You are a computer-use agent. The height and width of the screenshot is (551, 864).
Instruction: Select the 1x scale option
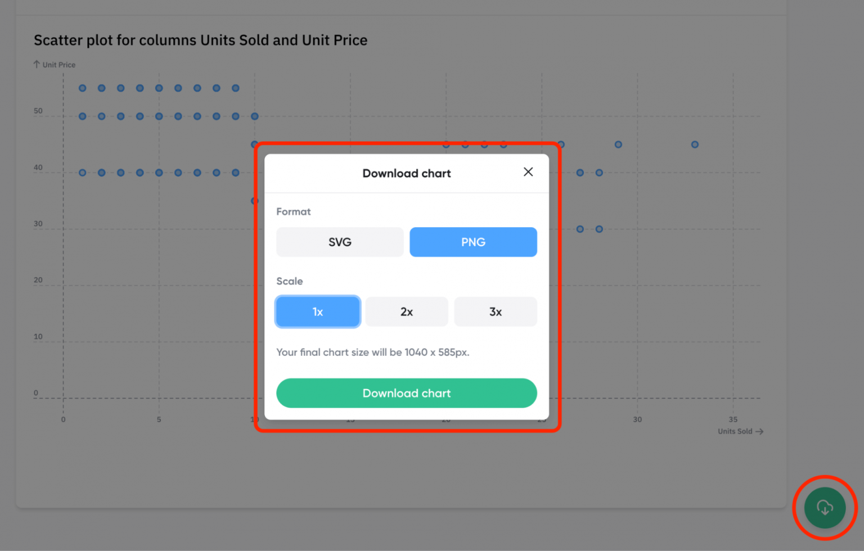click(317, 311)
